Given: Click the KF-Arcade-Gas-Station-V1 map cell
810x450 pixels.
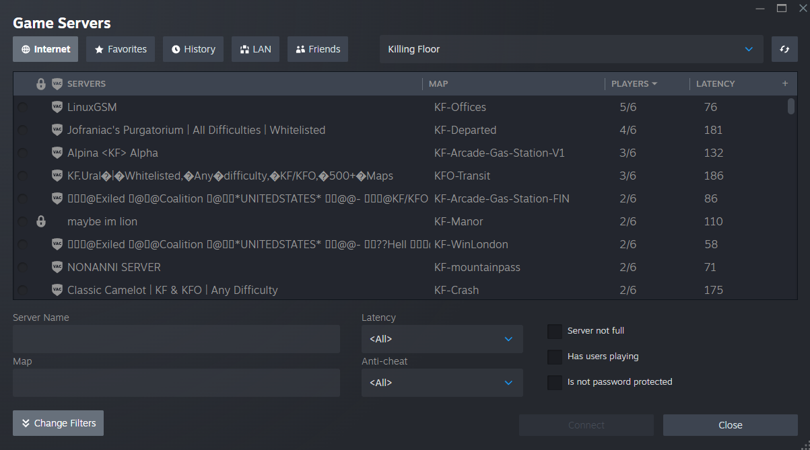Looking at the screenshot, I should coord(500,153).
